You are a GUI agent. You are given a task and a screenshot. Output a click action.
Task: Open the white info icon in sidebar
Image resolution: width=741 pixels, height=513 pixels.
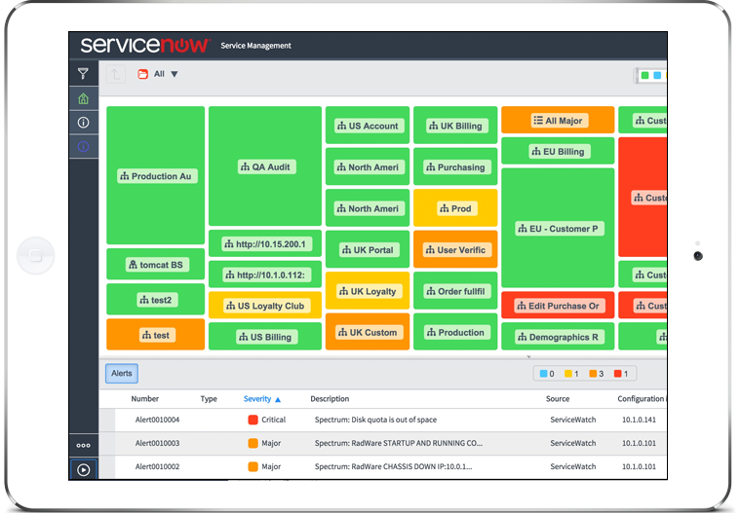click(83, 123)
